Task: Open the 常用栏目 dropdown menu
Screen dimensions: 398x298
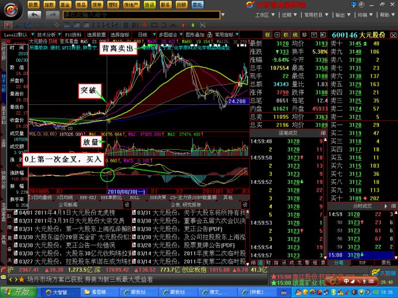Action: [316, 15]
